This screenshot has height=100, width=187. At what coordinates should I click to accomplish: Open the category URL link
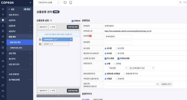(x=128, y=31)
